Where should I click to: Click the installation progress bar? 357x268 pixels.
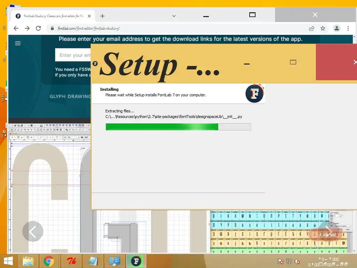click(x=178, y=127)
